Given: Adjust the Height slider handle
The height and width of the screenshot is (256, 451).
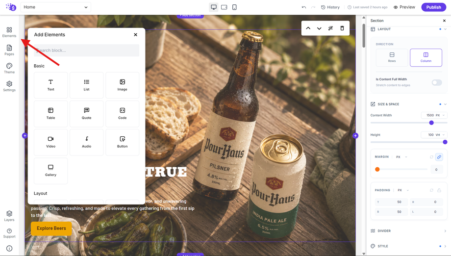Looking at the screenshot, I should 445,142.
